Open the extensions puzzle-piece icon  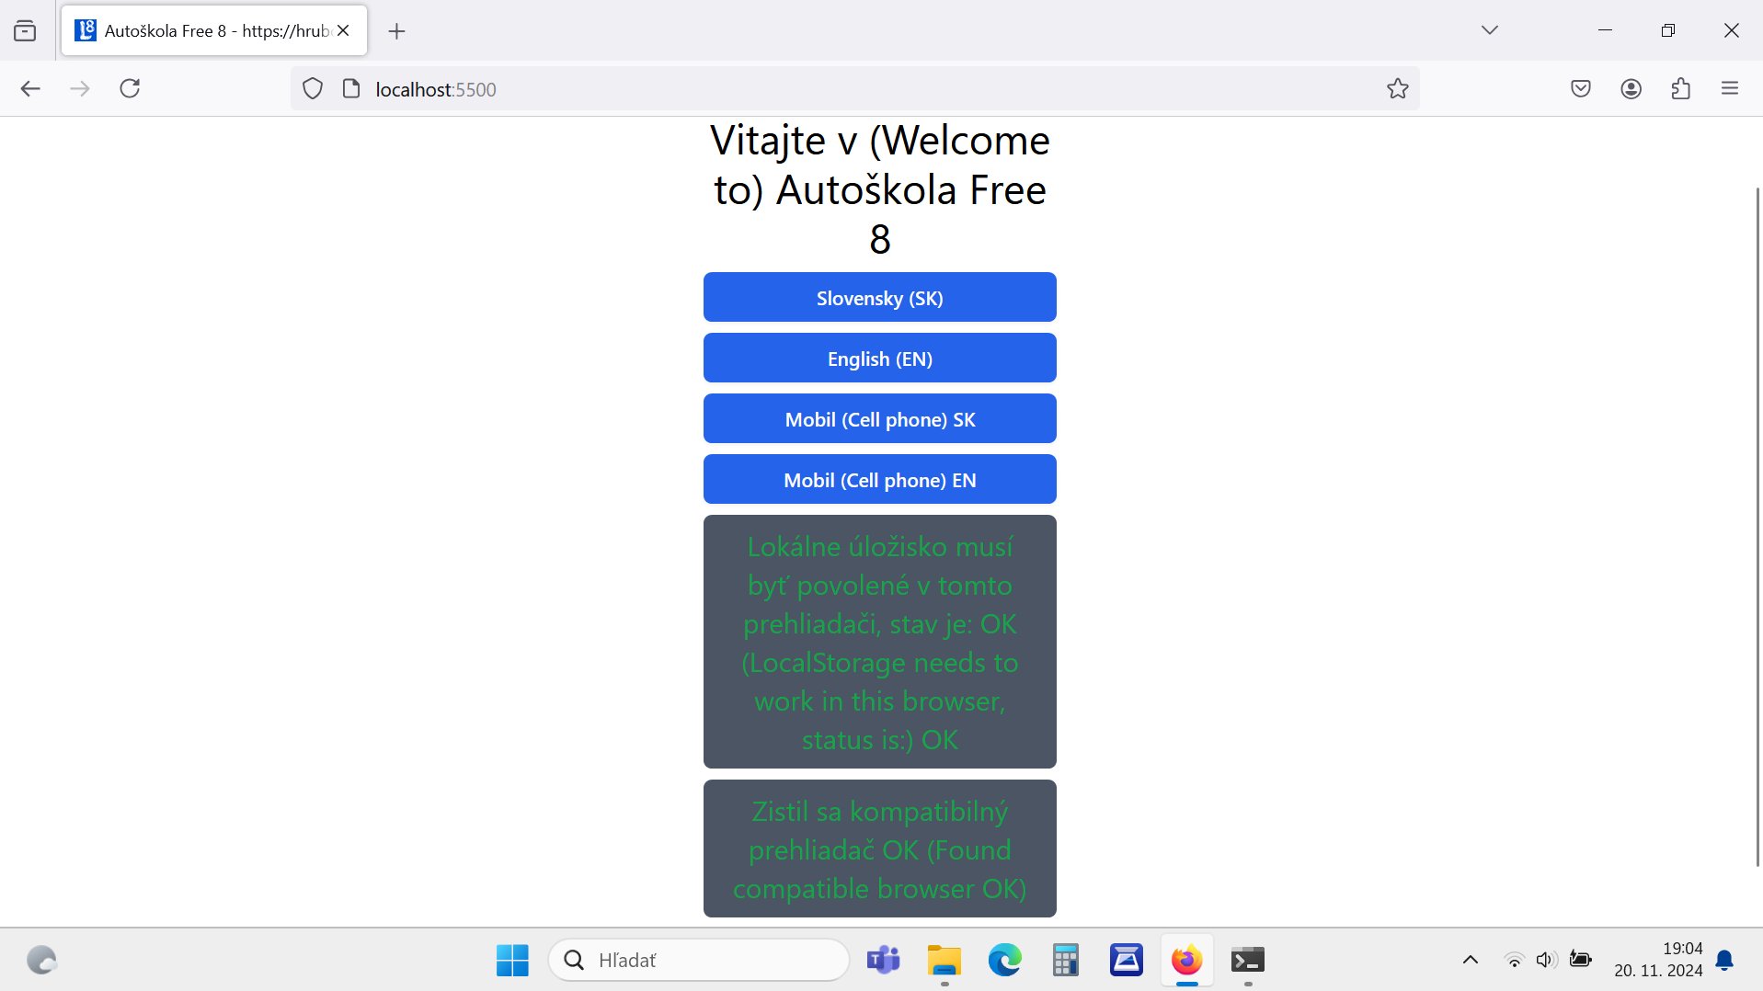click(1680, 88)
